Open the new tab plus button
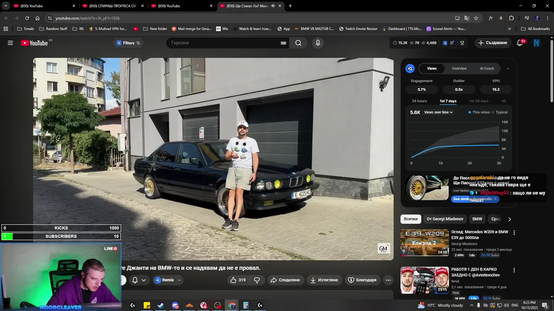Viewport: 554px width, 311px height. (290, 6)
